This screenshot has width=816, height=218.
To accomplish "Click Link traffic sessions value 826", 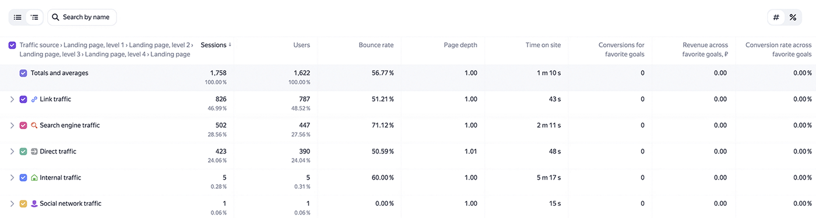I will (221, 99).
